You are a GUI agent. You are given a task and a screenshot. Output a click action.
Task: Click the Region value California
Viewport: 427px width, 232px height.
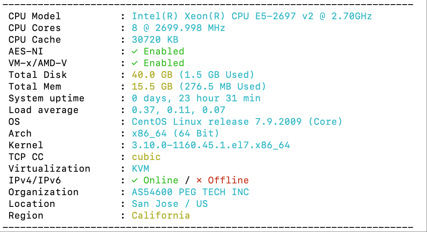point(161,215)
